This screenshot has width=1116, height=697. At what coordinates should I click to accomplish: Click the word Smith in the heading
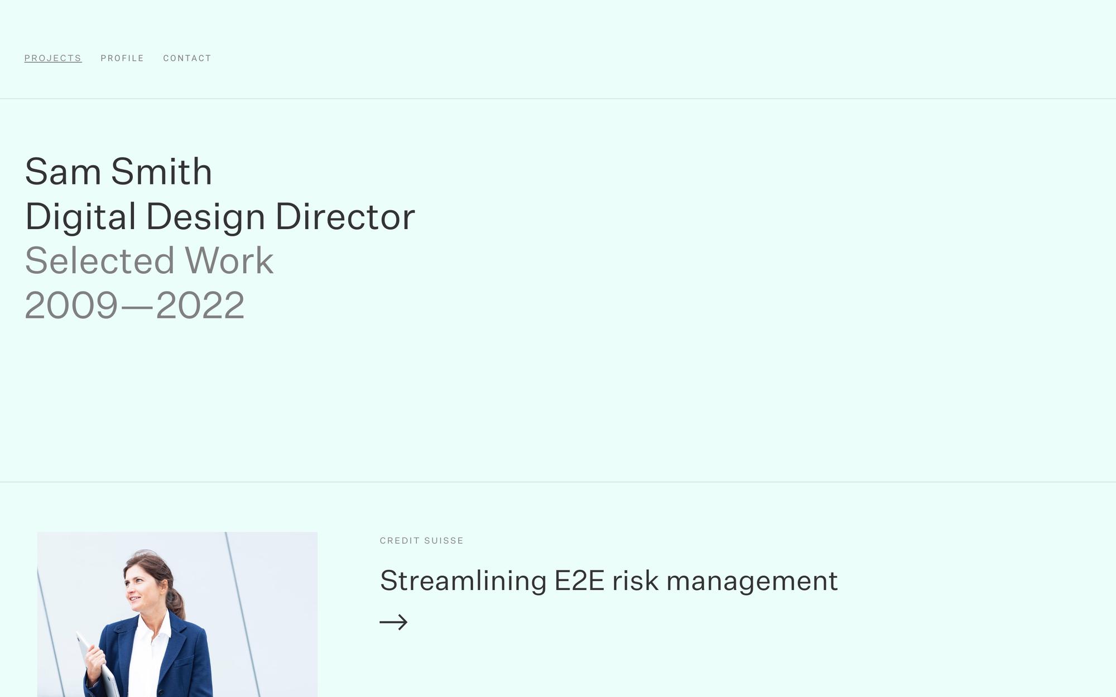[x=162, y=171]
